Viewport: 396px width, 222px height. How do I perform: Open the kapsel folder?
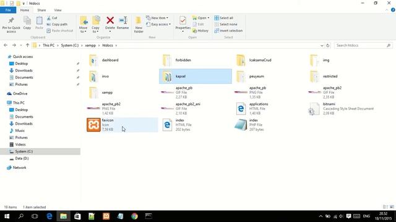(196, 76)
